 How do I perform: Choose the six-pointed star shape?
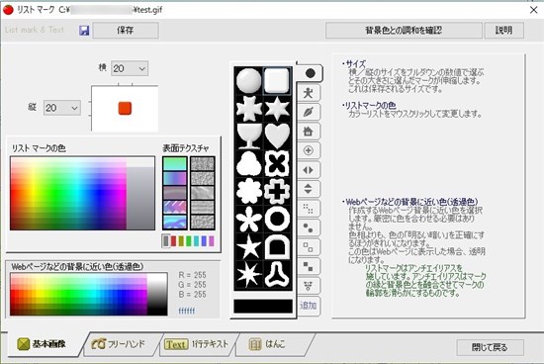pyautogui.click(x=277, y=108)
